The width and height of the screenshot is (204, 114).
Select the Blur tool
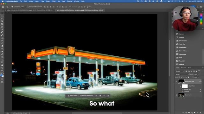click(x=2, y=49)
